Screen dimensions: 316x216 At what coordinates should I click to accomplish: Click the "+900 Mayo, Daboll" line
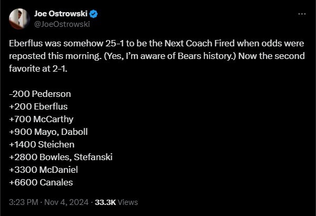point(48,132)
